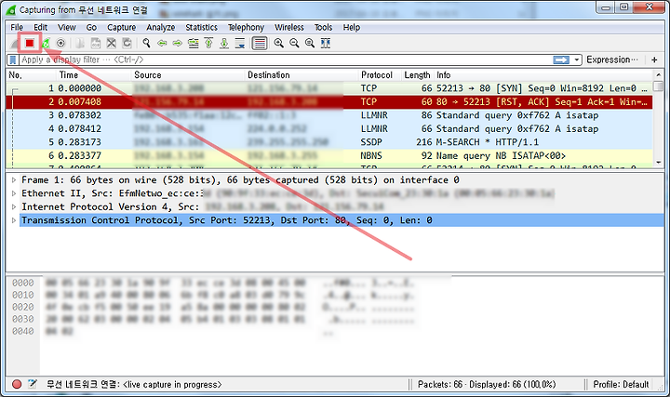The height and width of the screenshot is (397, 670).
Task: Open the Analyze menu
Action: [x=161, y=27]
